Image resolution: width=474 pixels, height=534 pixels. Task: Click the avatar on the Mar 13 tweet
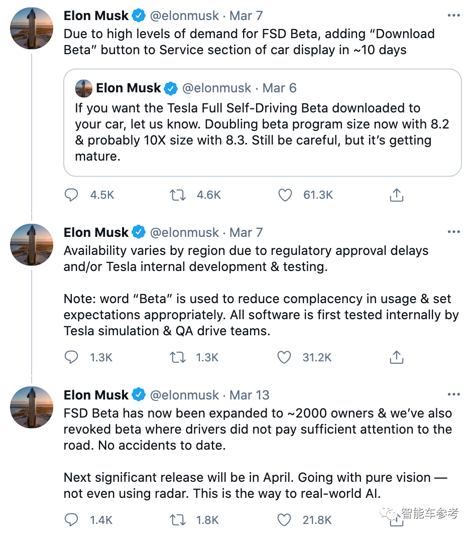tap(32, 407)
